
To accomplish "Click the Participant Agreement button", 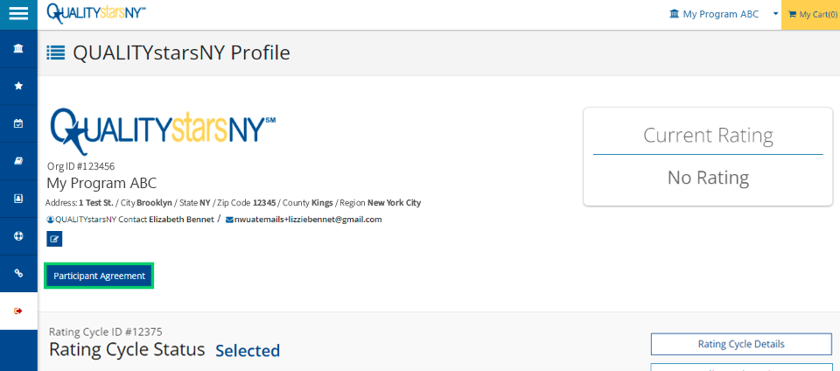I will click(x=99, y=276).
